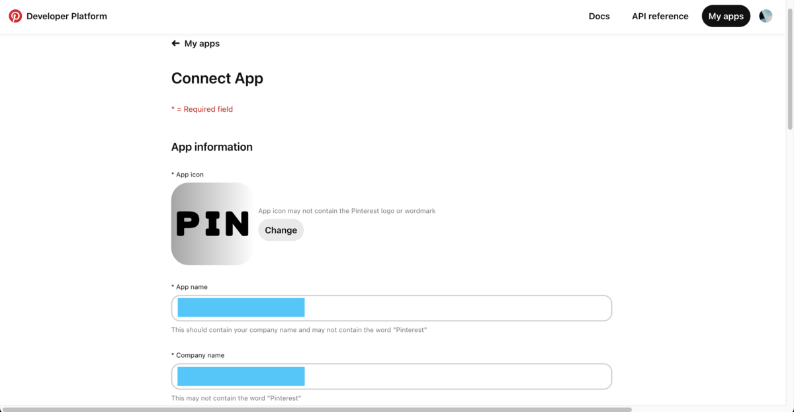Image resolution: width=794 pixels, height=412 pixels.
Task: Click the '* App icon' label
Action: (x=187, y=175)
